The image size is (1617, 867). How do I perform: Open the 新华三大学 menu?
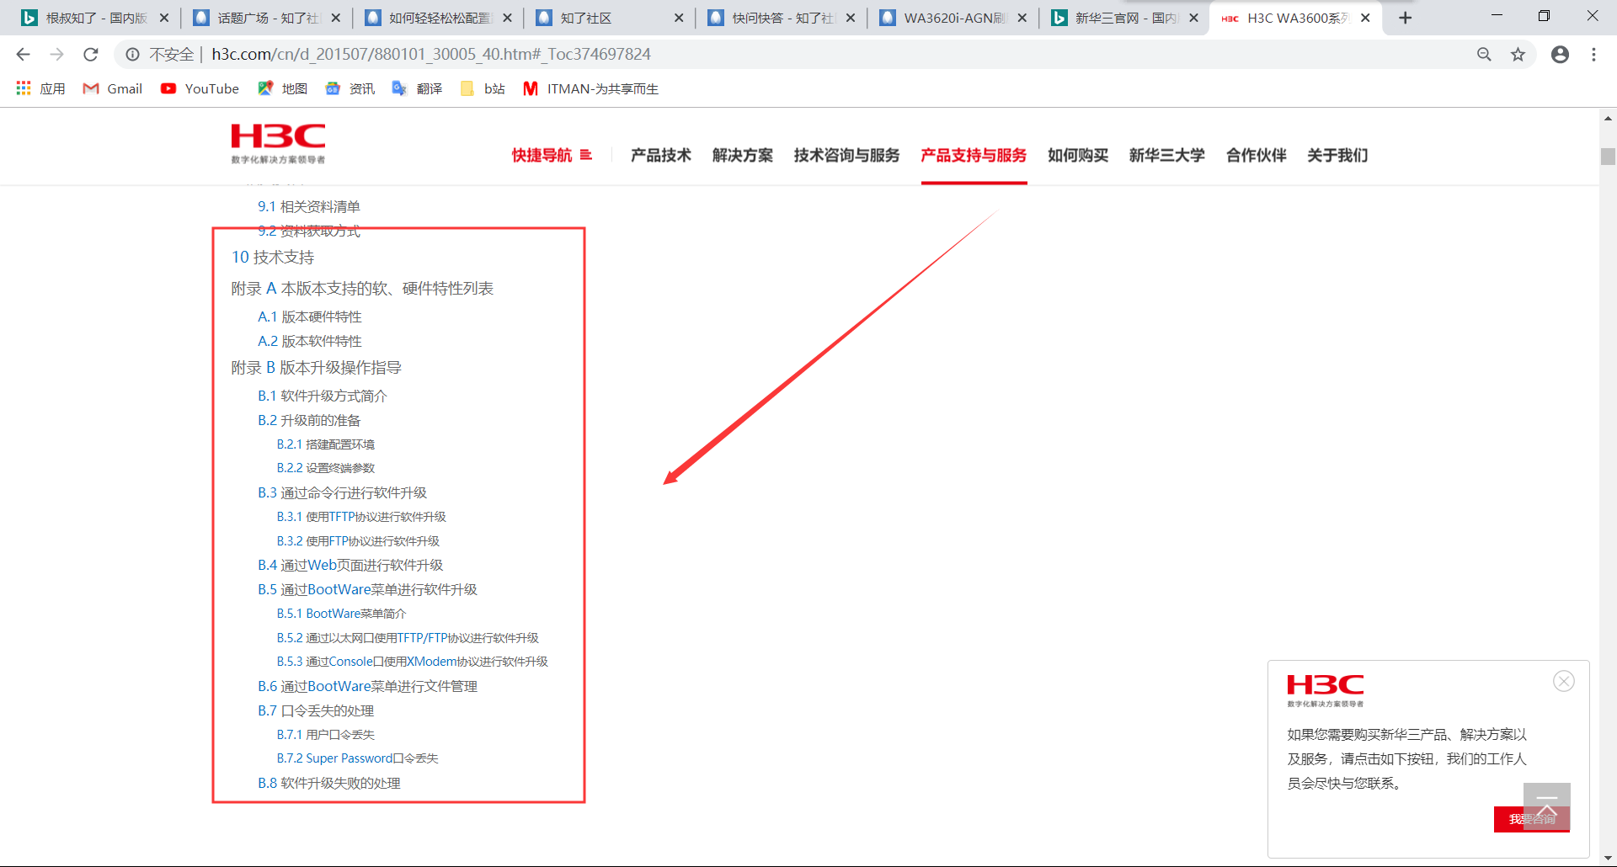coord(1167,155)
